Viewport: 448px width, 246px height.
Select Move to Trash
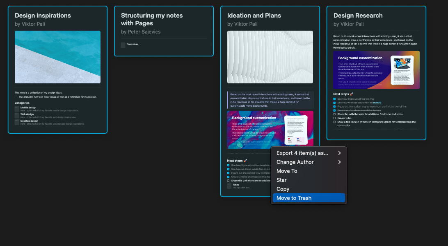309,198
